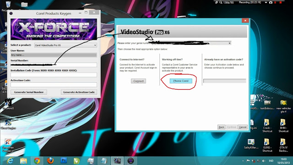Screen dimensions: 293x165
Task: Click the VideoStudio activation code field
Action: 225,81
